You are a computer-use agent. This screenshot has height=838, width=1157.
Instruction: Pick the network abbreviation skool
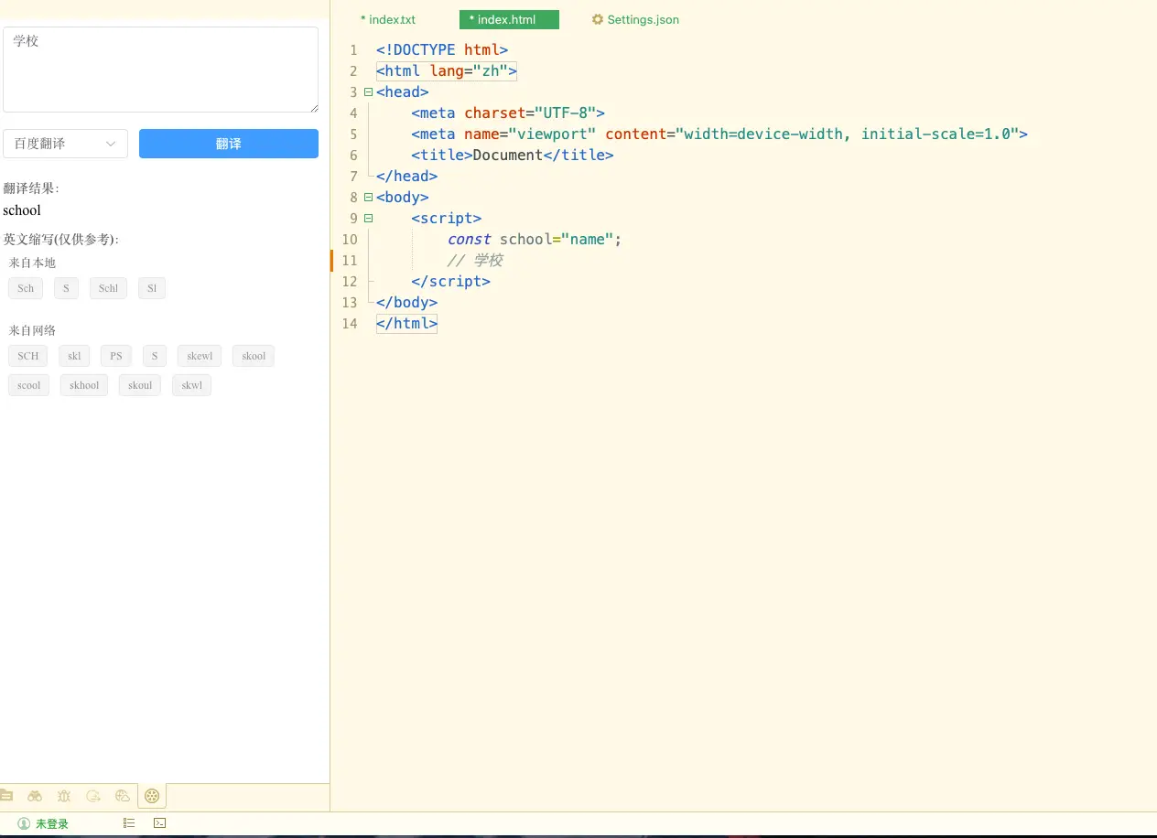click(x=254, y=356)
